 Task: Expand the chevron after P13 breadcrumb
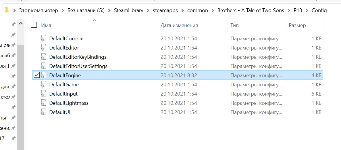coord(307,10)
